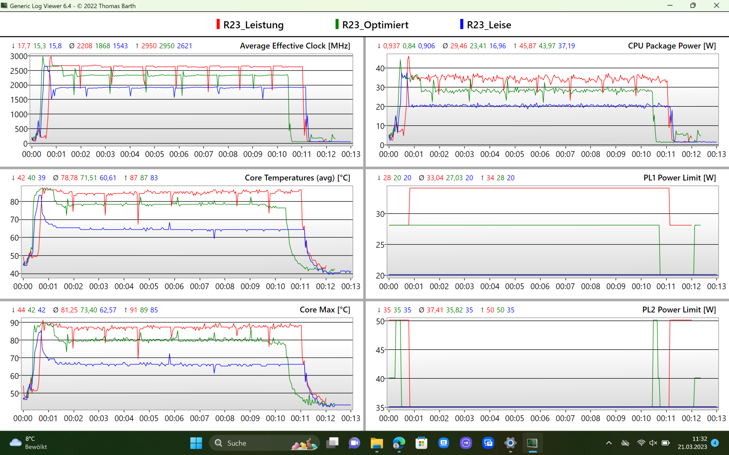The width and height of the screenshot is (729, 455).
Task: Click the green R23_Optimiert legend marker
Action: [337, 24]
